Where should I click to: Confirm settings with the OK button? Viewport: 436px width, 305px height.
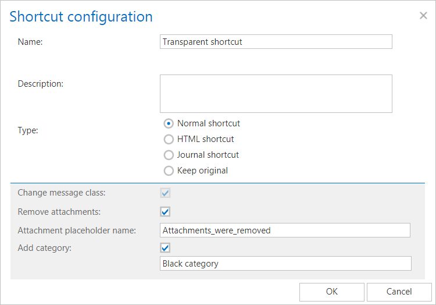point(331,292)
